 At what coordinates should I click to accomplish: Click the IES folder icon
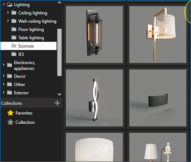14,54
